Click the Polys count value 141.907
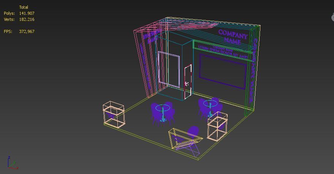The height and width of the screenshot is (174, 334). coord(27,13)
